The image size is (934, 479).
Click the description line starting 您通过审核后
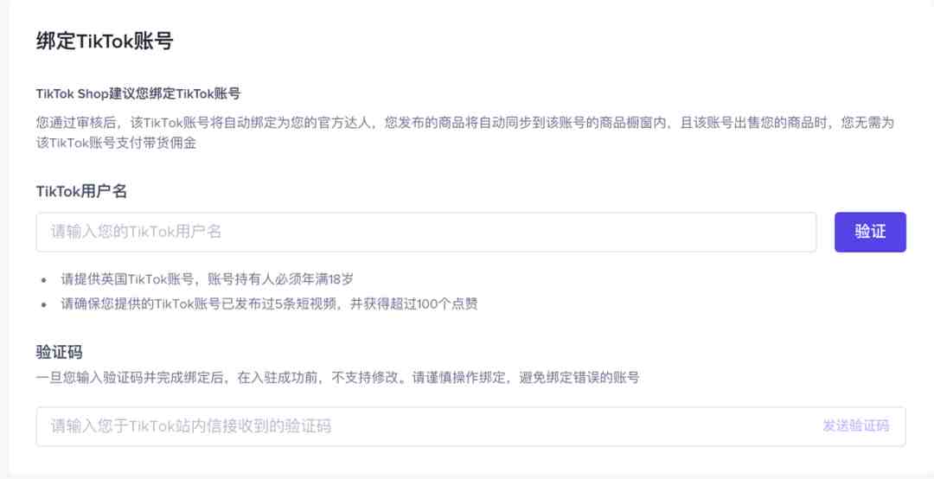(x=464, y=124)
